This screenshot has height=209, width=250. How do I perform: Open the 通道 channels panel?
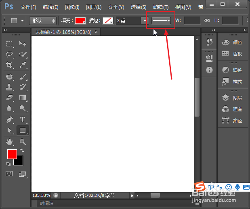click(x=232, y=109)
